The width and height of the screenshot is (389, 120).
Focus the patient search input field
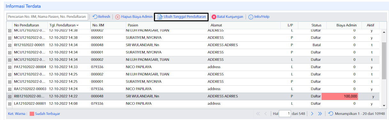pyautogui.click(x=47, y=17)
